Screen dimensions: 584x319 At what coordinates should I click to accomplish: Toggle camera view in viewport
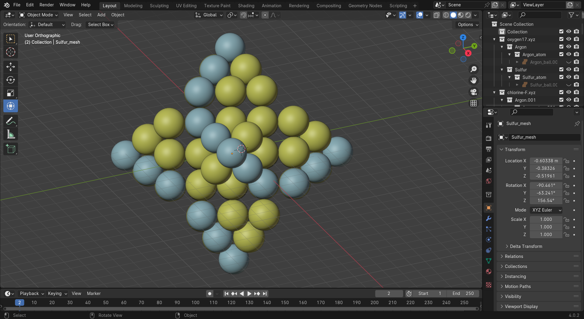pyautogui.click(x=474, y=92)
